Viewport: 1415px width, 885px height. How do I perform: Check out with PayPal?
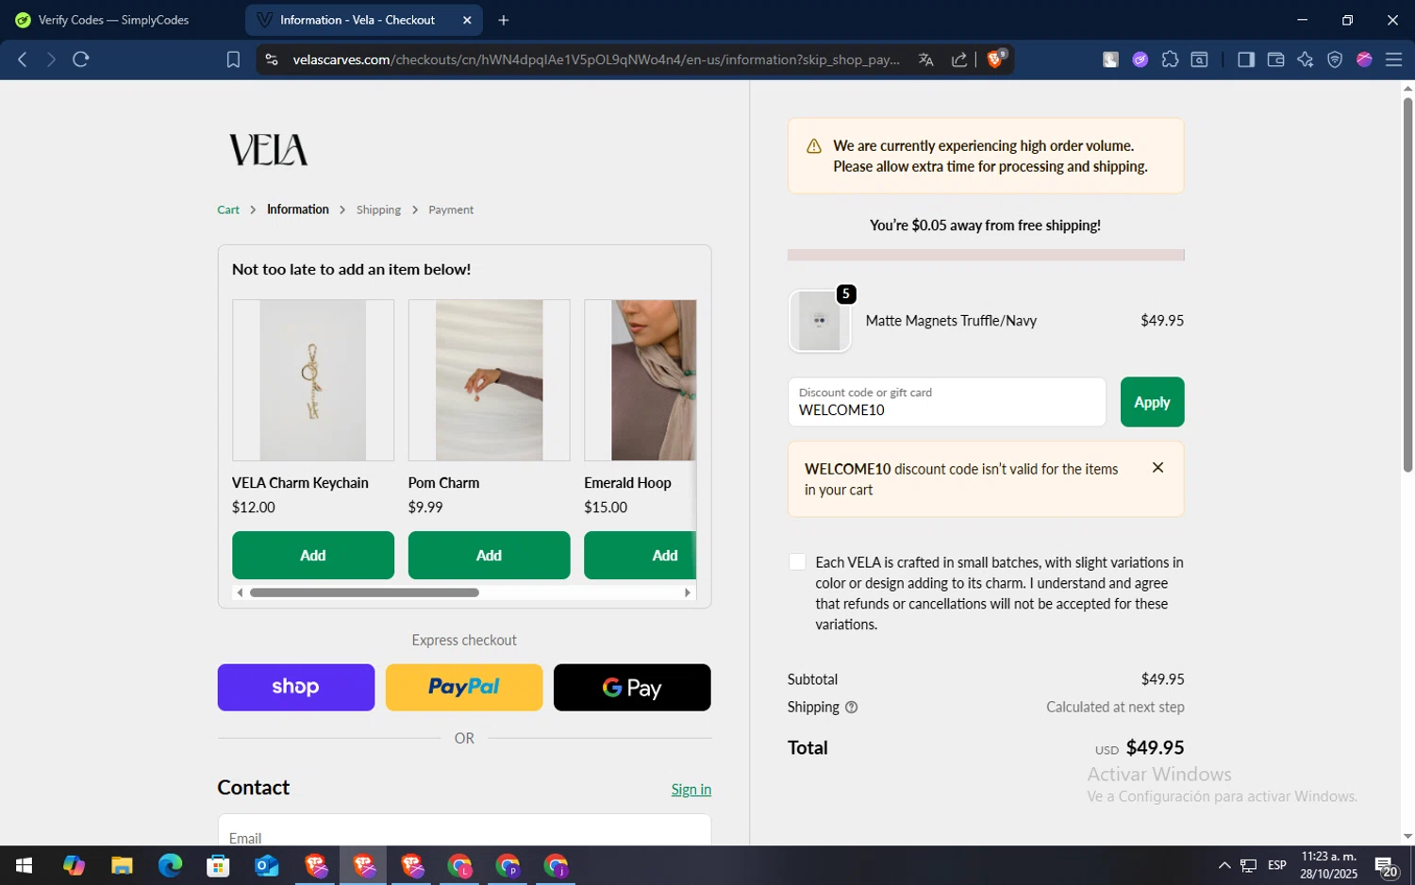pyautogui.click(x=464, y=688)
